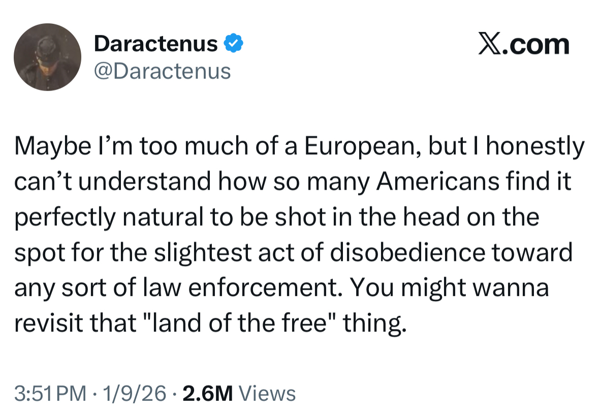Click the blue verified checkmark badge
The height and width of the screenshot is (417, 599).
233,44
